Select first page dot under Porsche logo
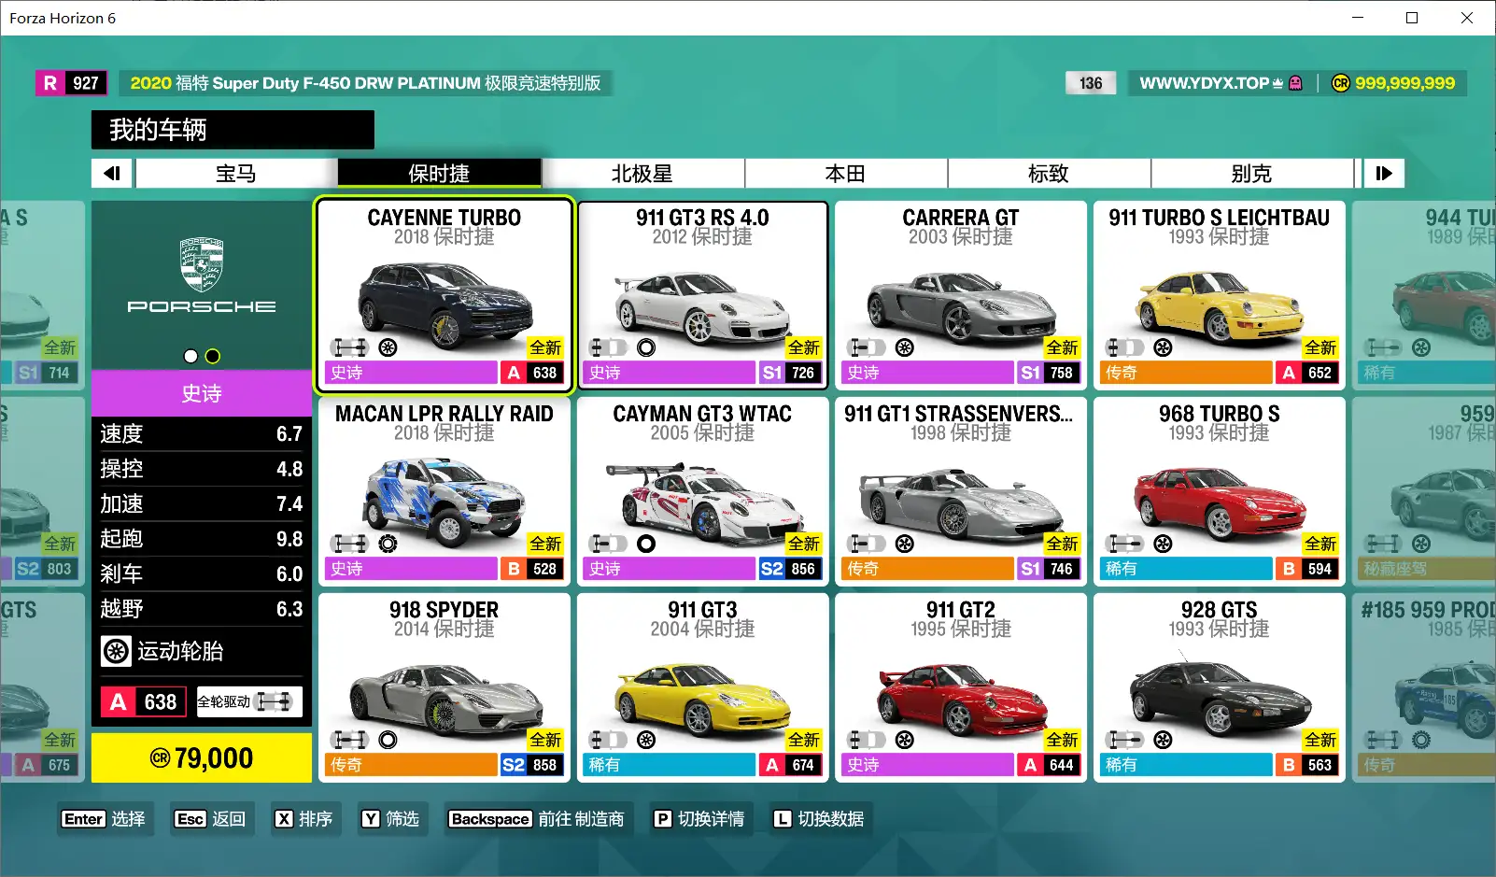 point(191,356)
